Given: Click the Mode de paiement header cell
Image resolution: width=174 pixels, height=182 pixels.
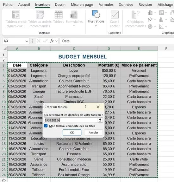Looking at the screenshot, I should pyautogui.click(x=139, y=65).
